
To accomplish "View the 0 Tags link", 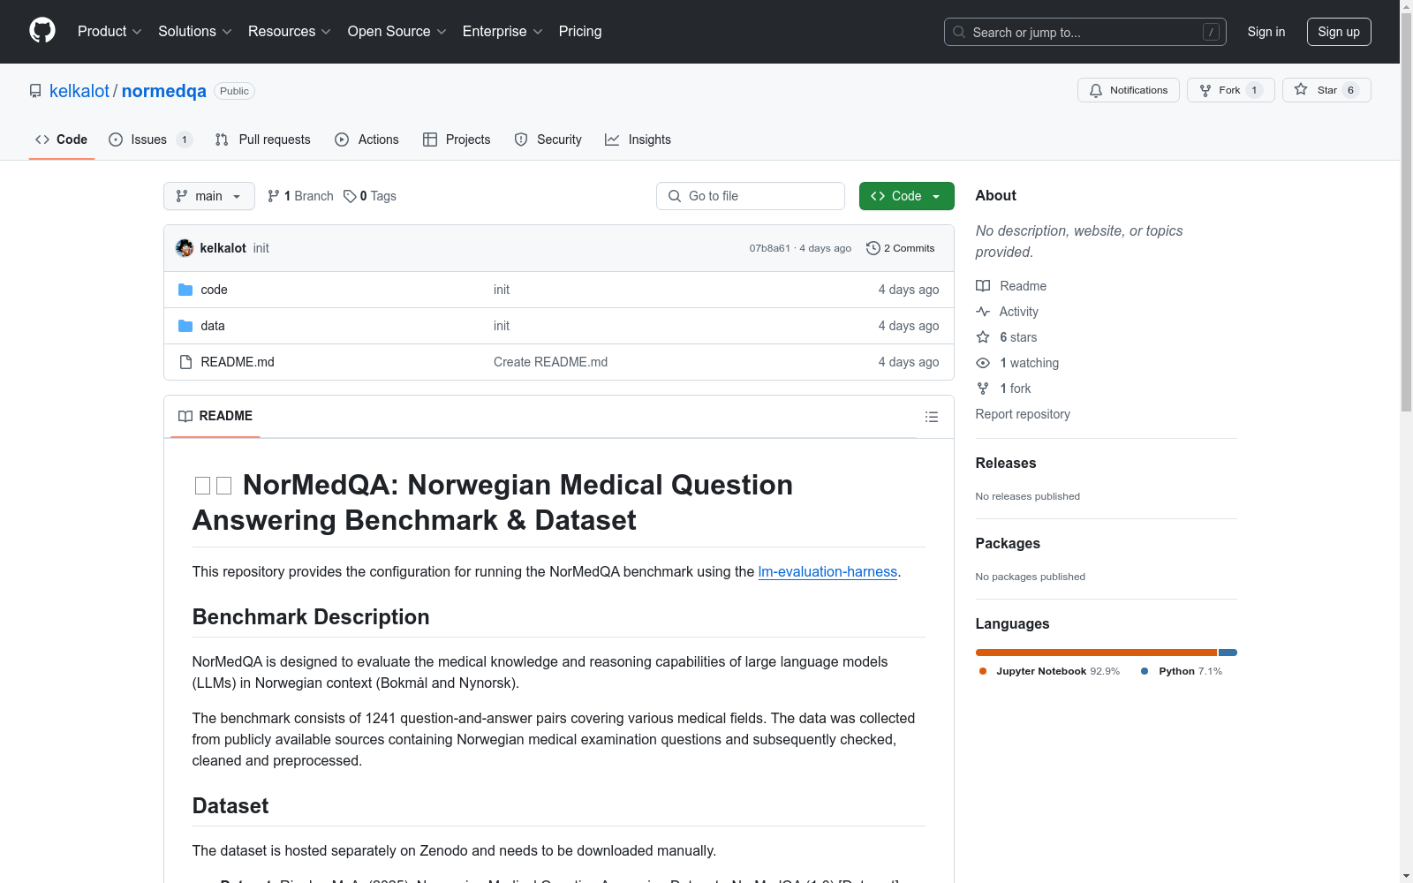I will pos(370,196).
